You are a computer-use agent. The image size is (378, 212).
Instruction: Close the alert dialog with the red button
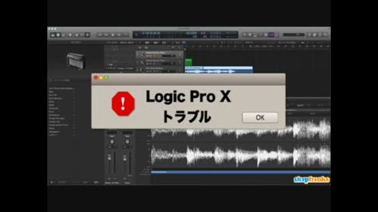96,78
